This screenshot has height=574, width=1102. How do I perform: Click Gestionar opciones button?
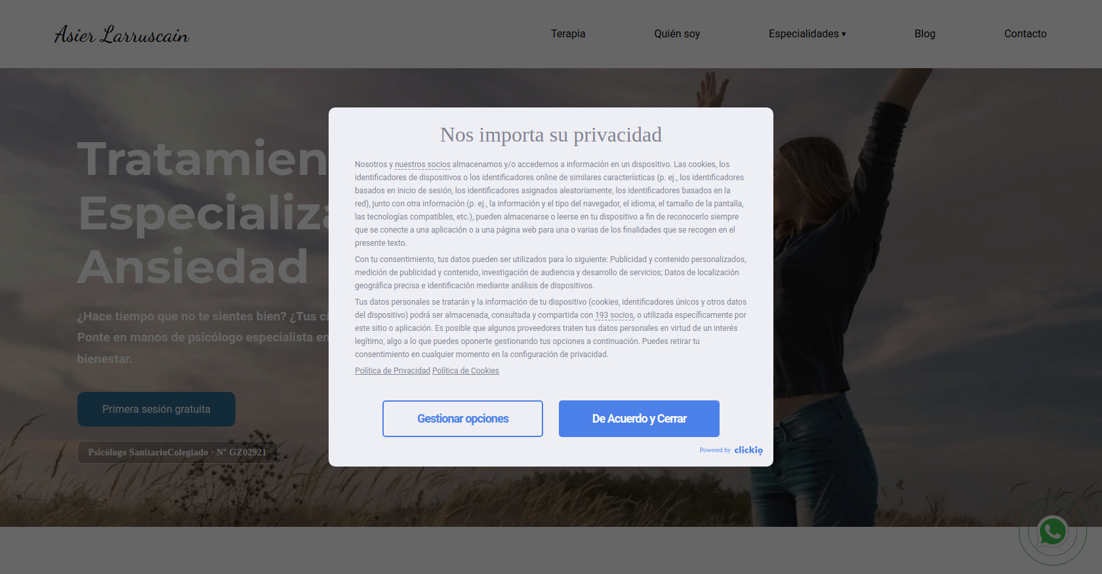tap(462, 419)
